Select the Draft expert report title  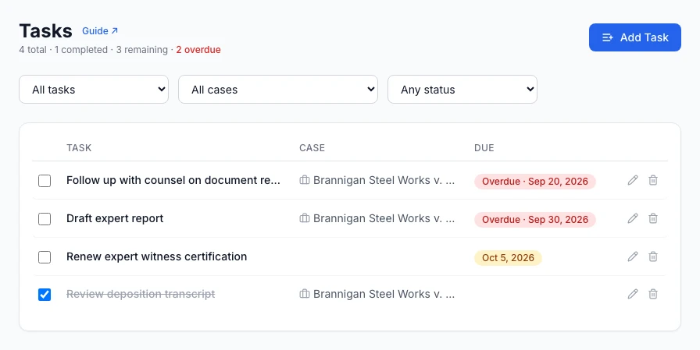click(115, 218)
